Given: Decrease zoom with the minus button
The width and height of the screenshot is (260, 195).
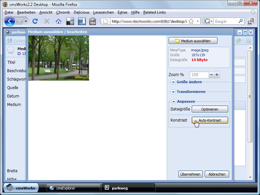Looking at the screenshot, I should point(212,75).
